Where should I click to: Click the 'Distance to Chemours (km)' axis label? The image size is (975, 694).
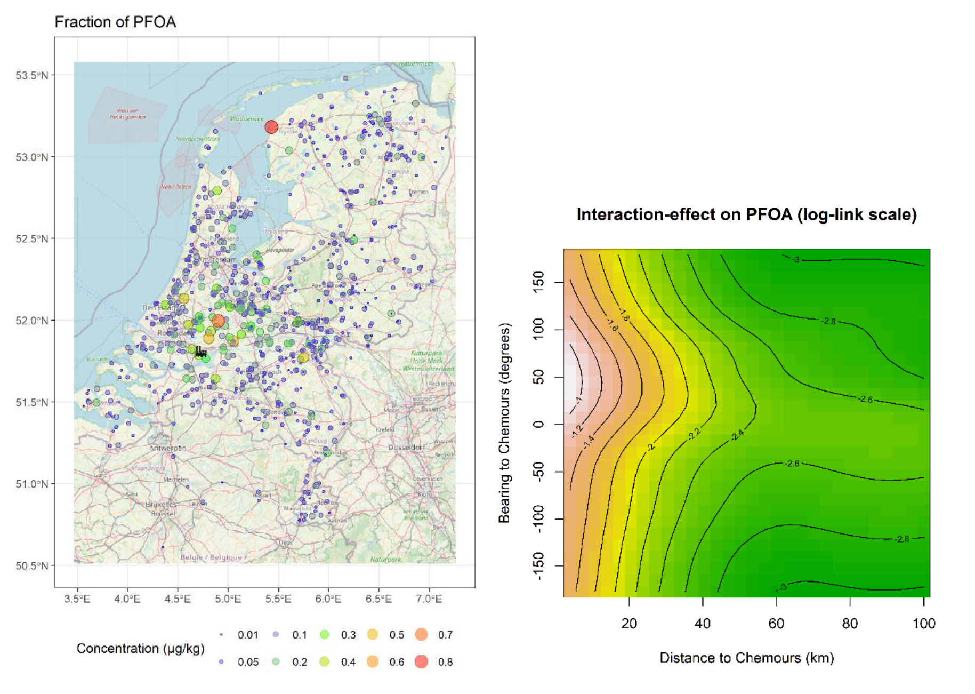[x=746, y=658]
